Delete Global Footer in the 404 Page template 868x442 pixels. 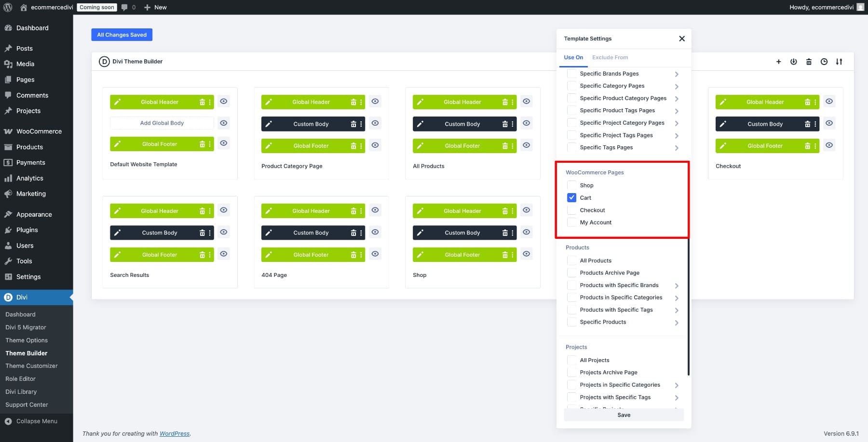click(x=353, y=255)
